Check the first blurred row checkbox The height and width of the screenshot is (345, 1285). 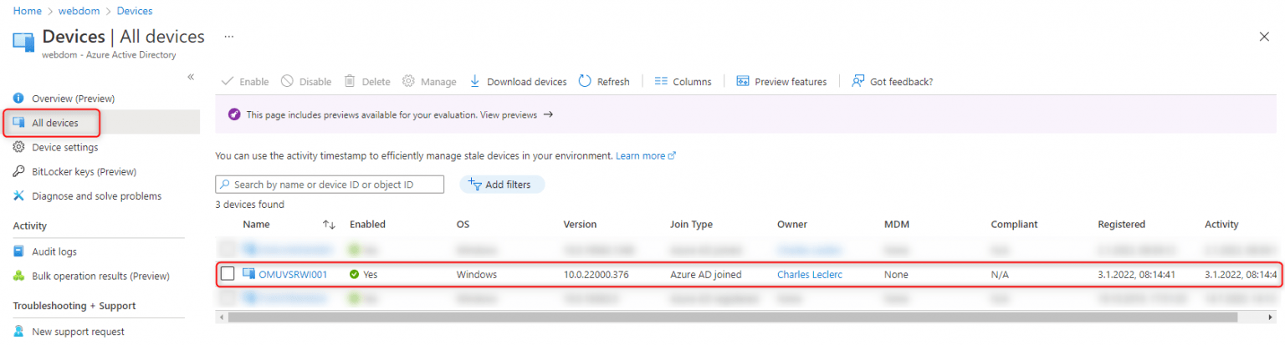pos(228,248)
